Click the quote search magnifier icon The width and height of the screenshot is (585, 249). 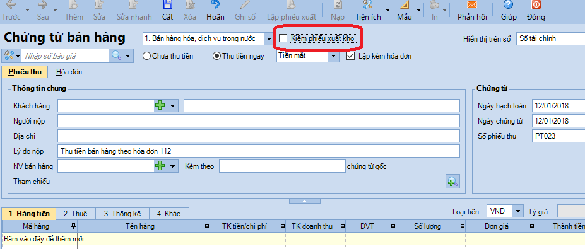116,56
